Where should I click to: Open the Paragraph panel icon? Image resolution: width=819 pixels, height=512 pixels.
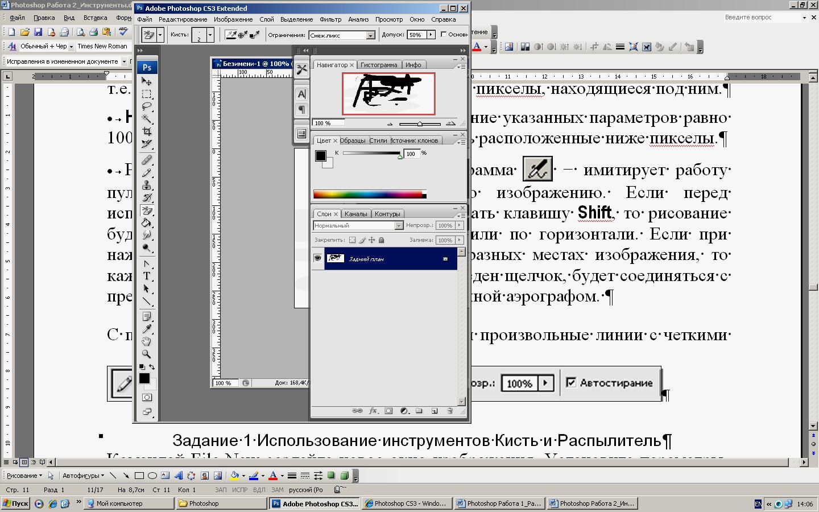tap(301, 109)
